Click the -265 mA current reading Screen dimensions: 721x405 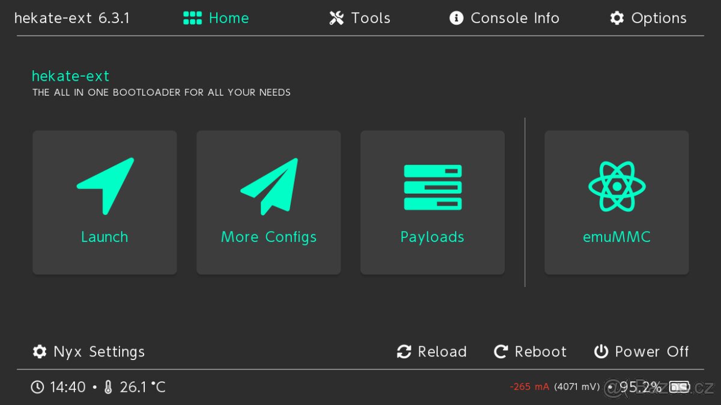pos(529,387)
